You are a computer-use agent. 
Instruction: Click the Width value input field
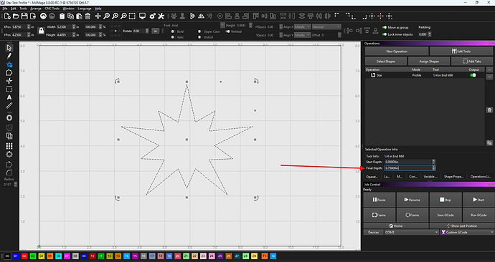point(65,27)
